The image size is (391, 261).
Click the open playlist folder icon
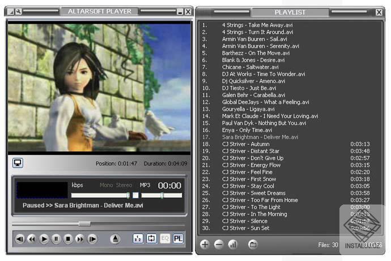253,245
